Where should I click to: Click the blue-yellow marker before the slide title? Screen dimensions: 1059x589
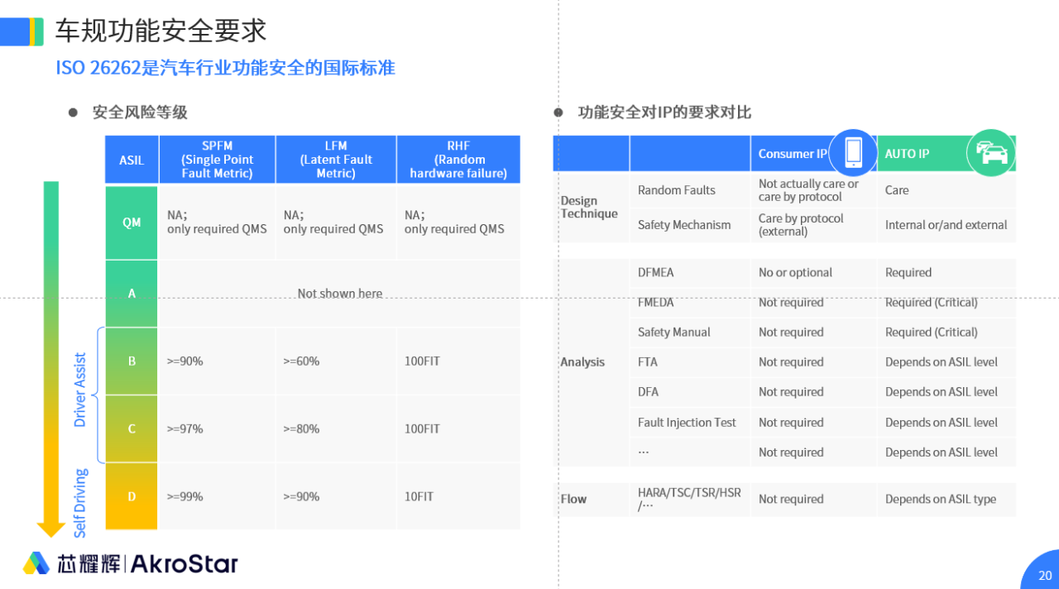[22, 31]
